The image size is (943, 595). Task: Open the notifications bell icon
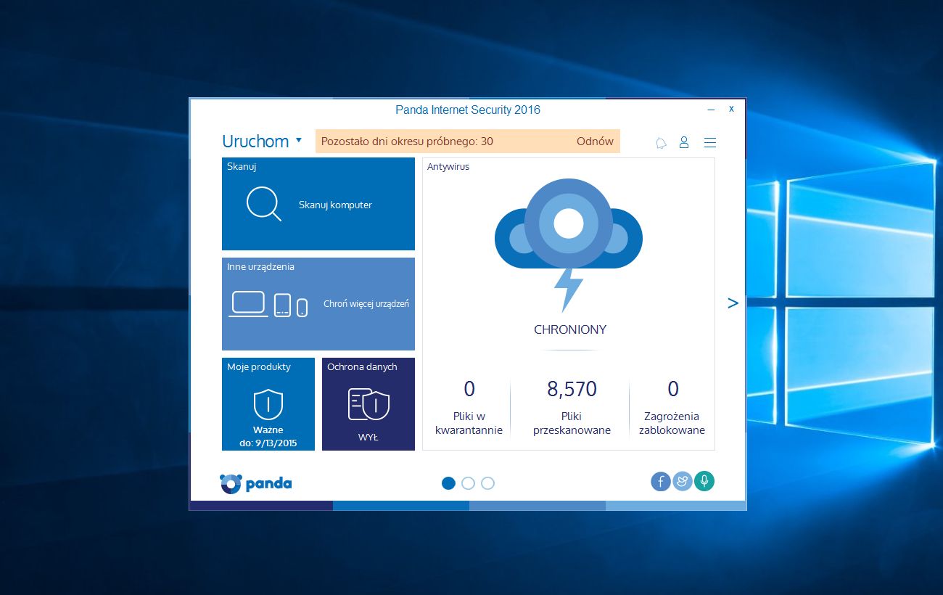coord(661,142)
